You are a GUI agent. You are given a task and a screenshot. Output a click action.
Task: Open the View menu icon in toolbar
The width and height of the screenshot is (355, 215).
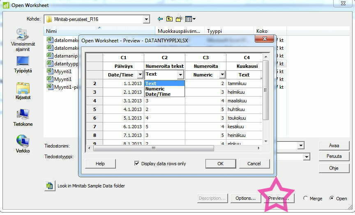coord(190,19)
